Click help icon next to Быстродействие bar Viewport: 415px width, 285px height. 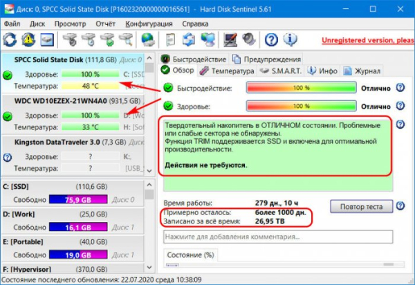tap(400, 88)
